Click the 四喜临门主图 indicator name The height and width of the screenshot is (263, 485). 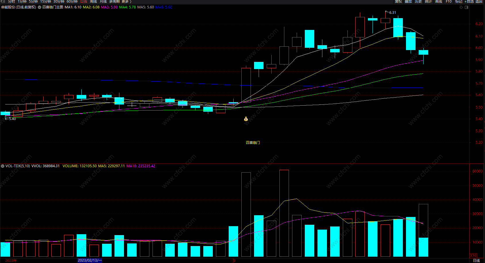53,7
